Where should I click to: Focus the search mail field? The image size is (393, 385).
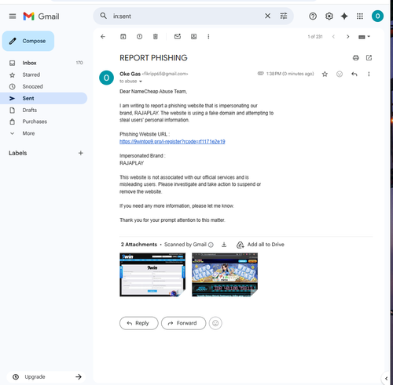(186, 16)
